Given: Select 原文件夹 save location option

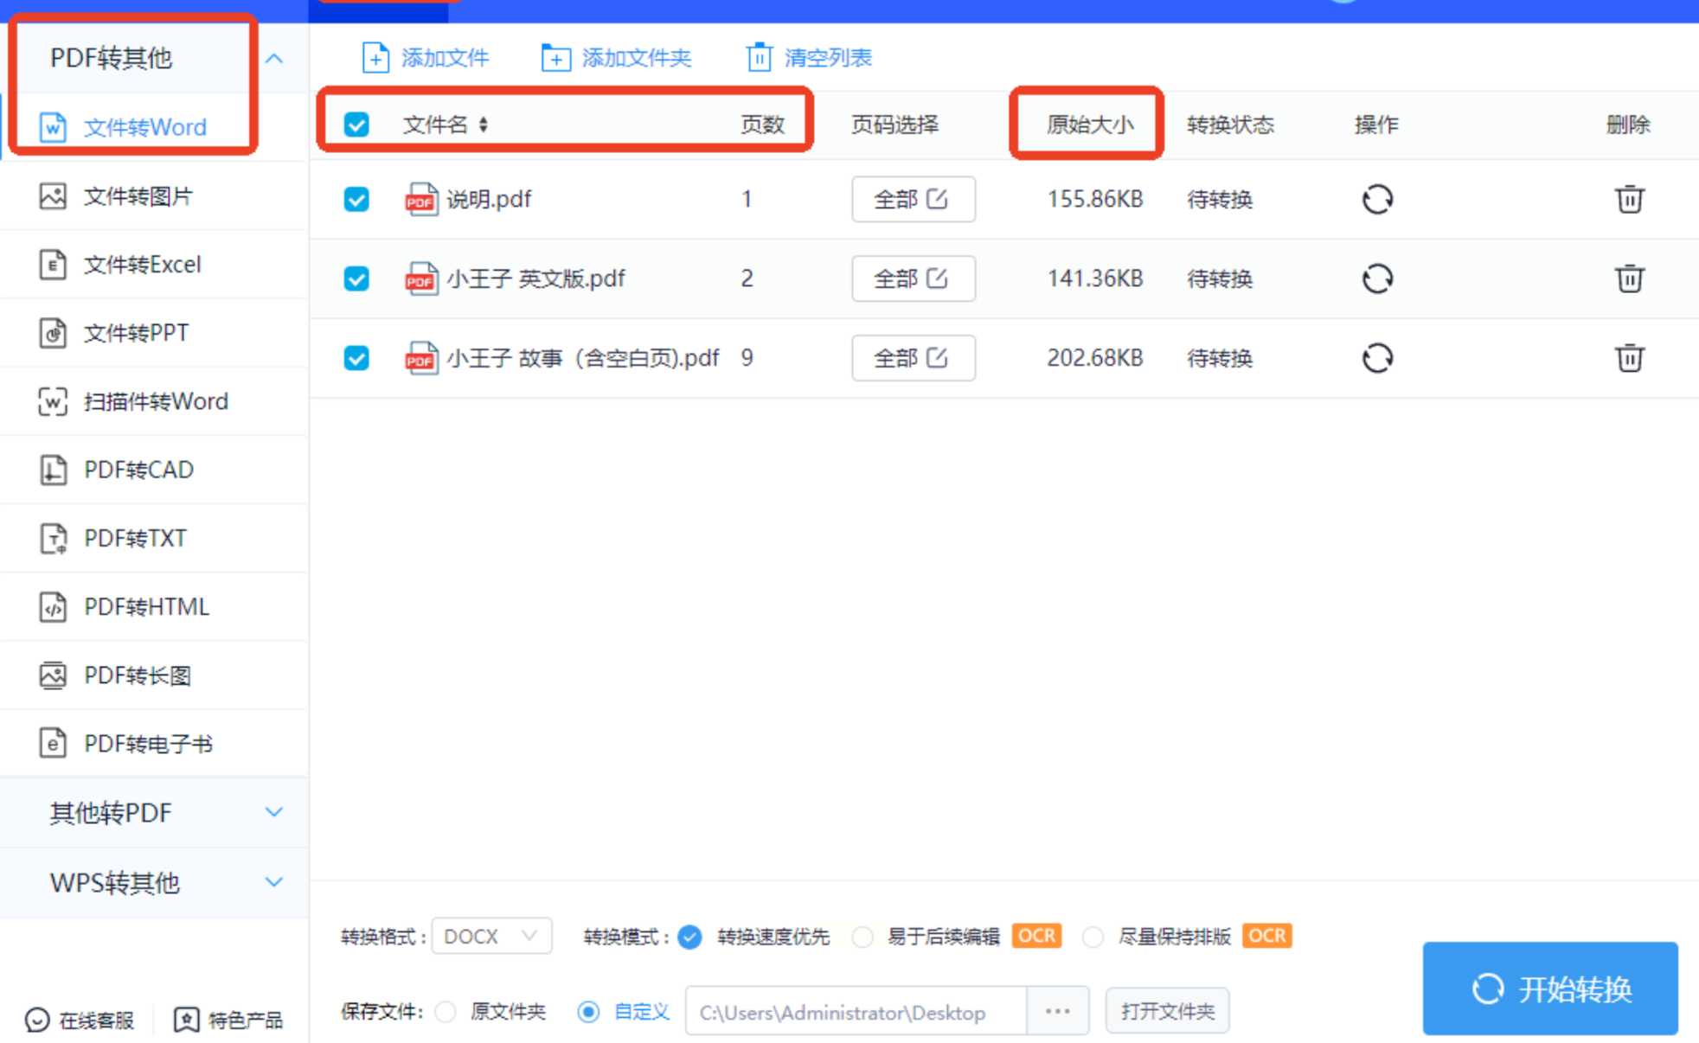Looking at the screenshot, I should coord(446,1012).
